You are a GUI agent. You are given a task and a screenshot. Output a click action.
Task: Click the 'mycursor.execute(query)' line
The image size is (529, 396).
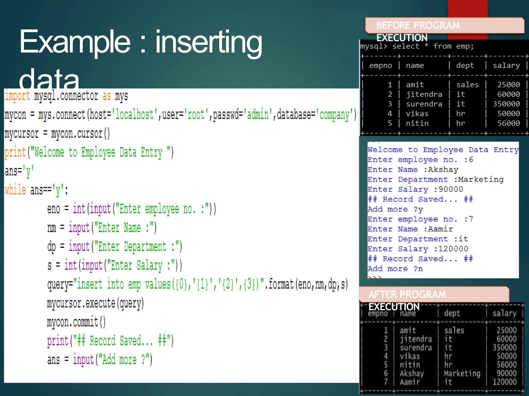point(95,303)
